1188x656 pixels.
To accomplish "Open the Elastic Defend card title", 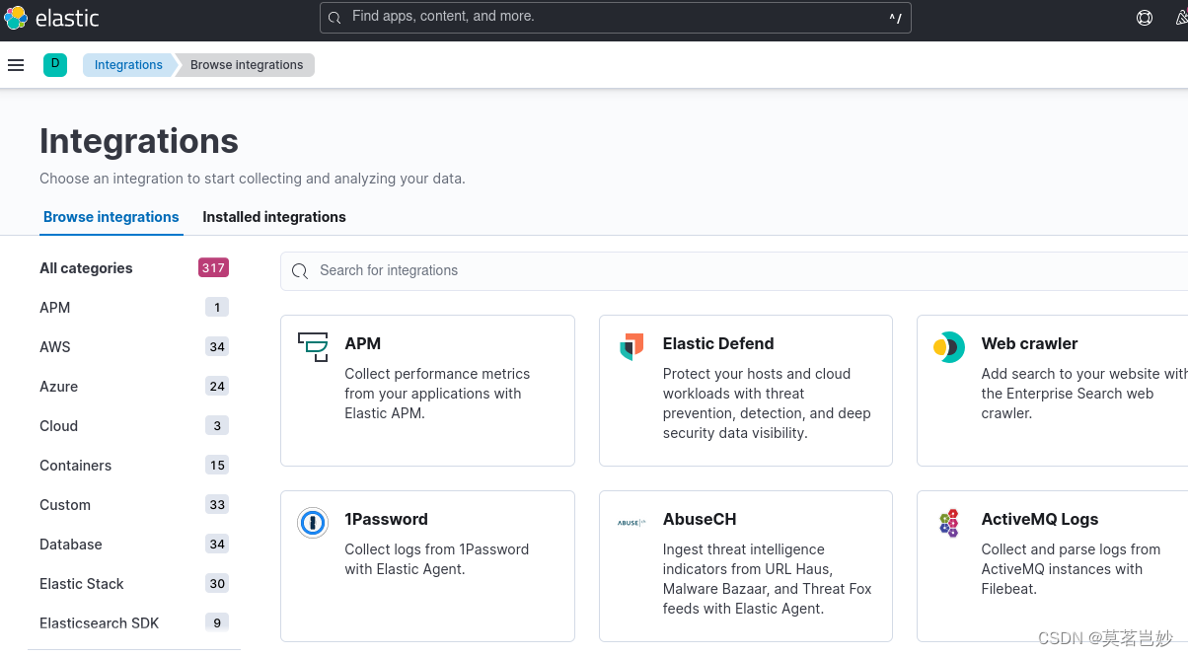I will click(x=718, y=343).
